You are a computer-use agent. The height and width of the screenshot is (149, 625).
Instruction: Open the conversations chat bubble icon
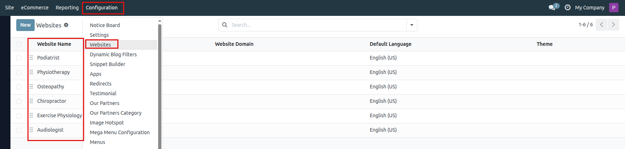[552, 8]
